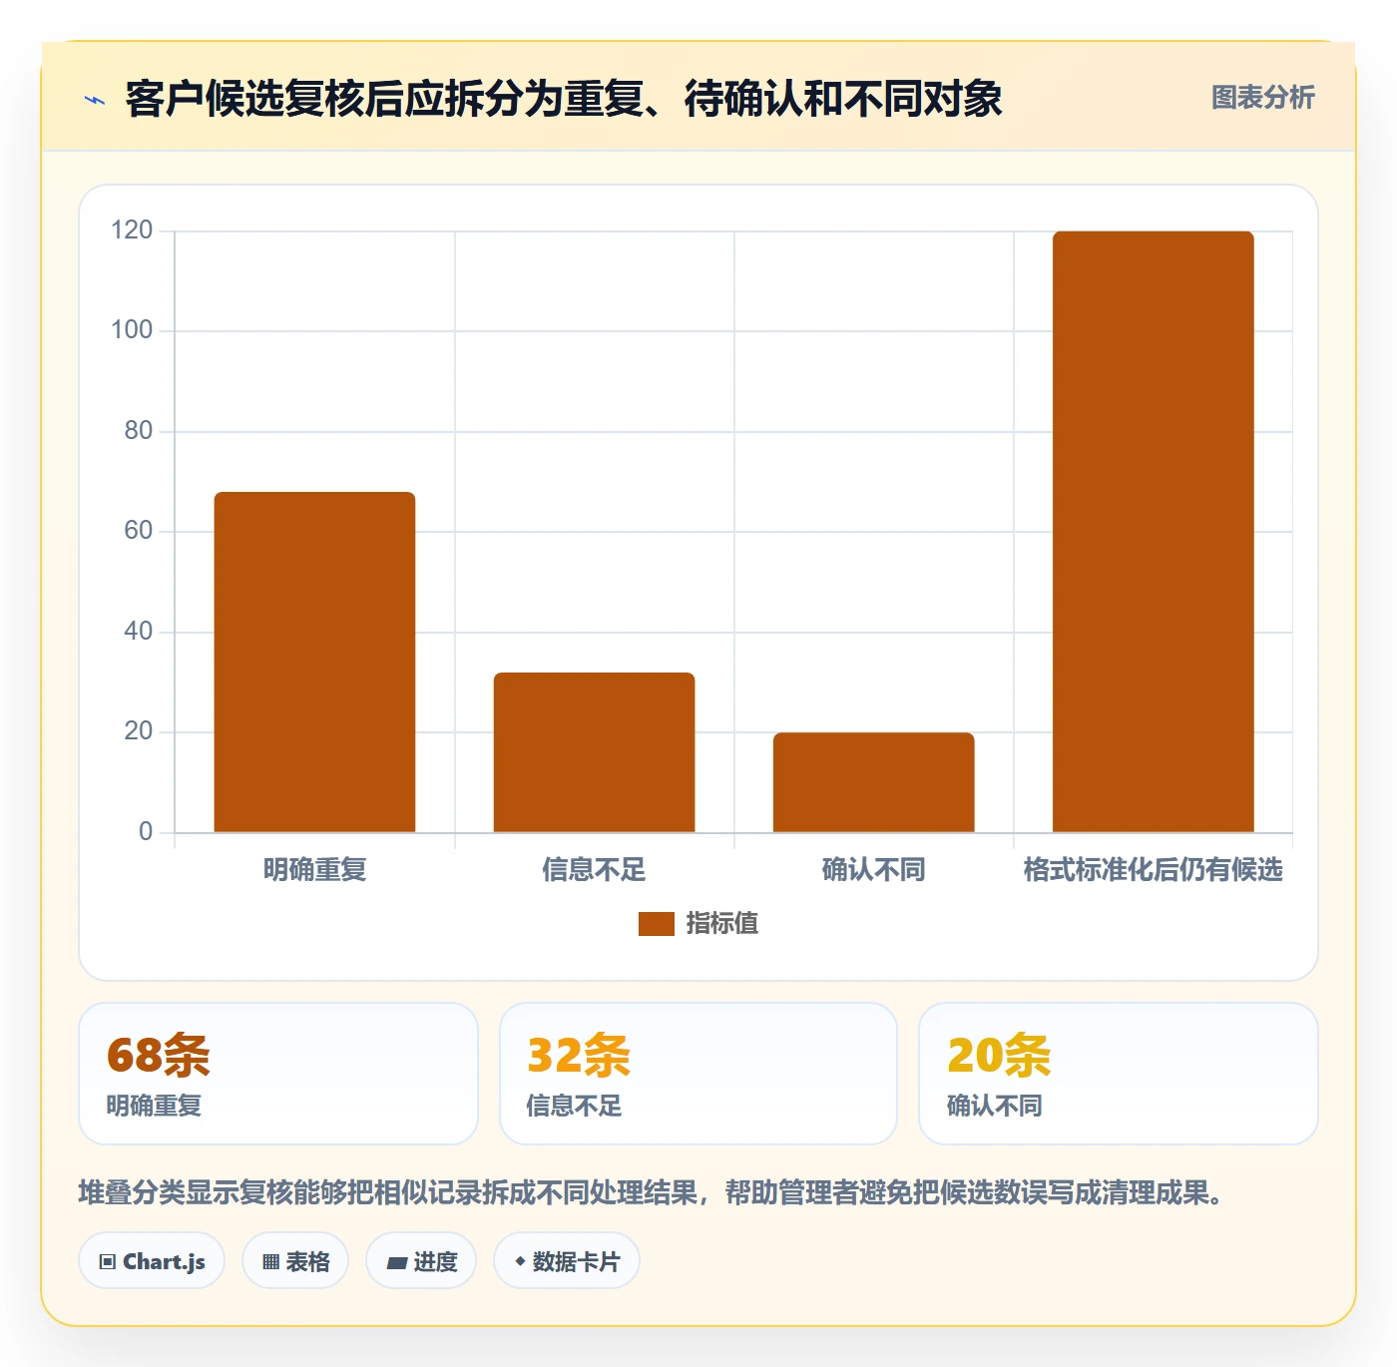Click the diamond icon in 数据卡片 chip
The image size is (1397, 1367).
[x=520, y=1261]
